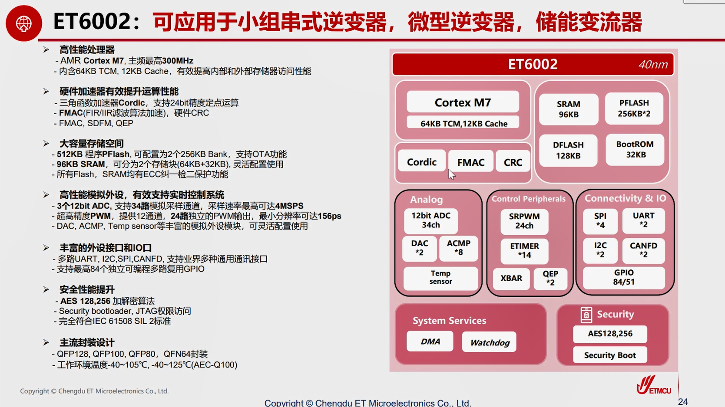The image size is (725, 407).
Task: Click the XBAR block
Action: pyautogui.click(x=511, y=278)
